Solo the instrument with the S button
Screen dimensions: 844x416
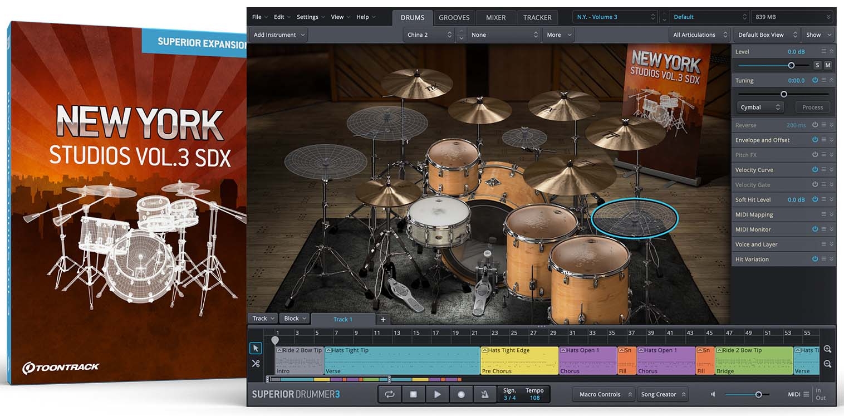pyautogui.click(x=817, y=65)
